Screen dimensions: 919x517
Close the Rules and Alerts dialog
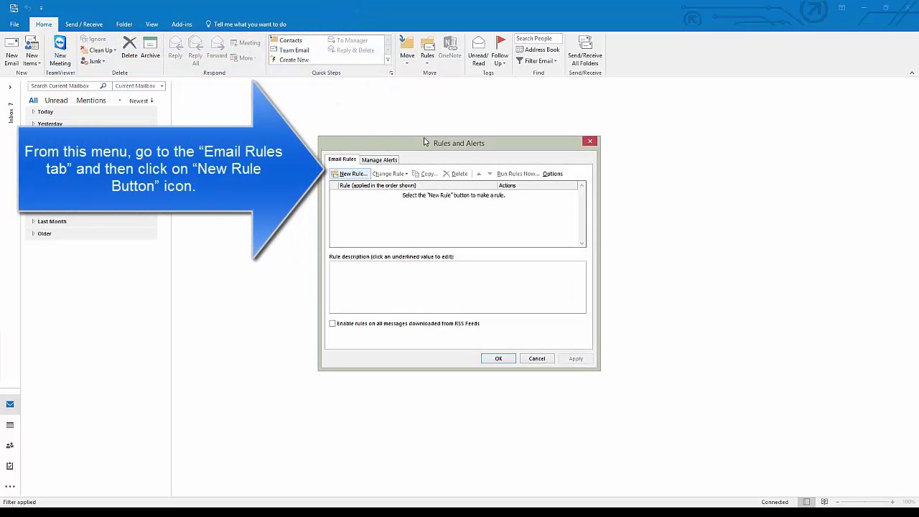click(x=590, y=141)
